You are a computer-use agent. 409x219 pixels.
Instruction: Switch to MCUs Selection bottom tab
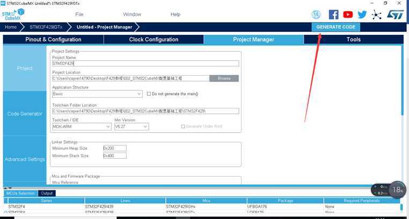pyautogui.click(x=20, y=193)
